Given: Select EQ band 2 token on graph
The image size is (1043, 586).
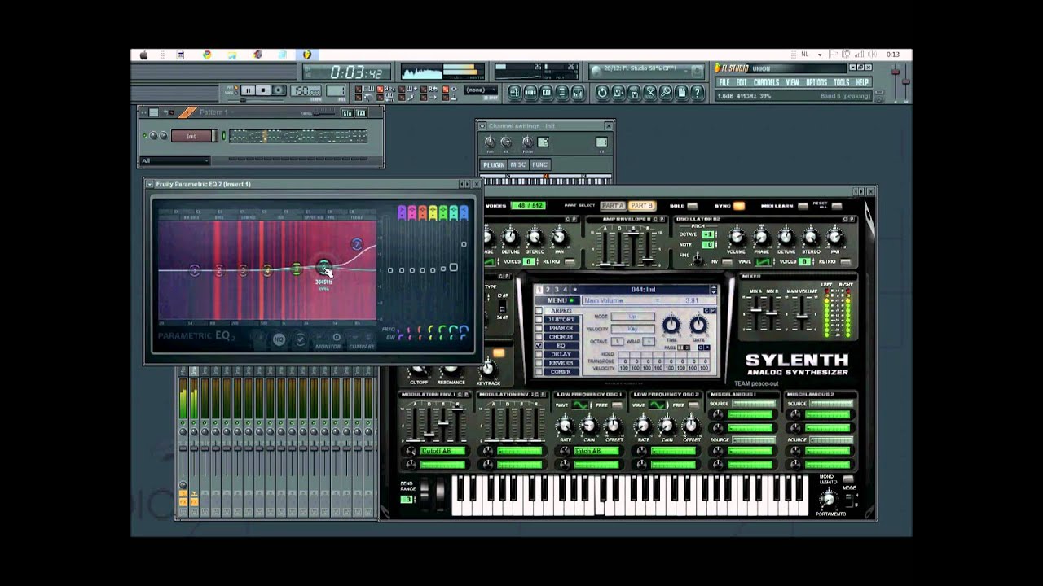Looking at the screenshot, I should tap(220, 270).
